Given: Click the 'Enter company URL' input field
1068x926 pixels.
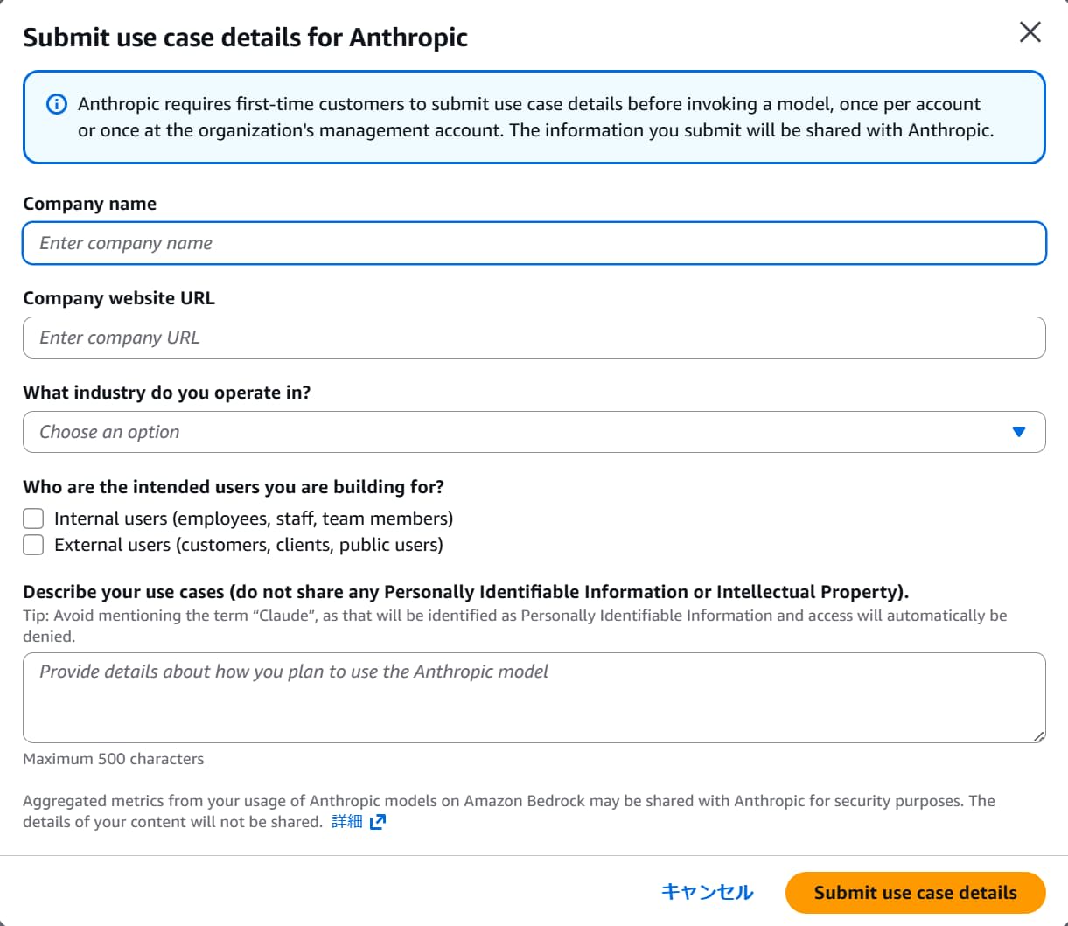Looking at the screenshot, I should [x=534, y=338].
